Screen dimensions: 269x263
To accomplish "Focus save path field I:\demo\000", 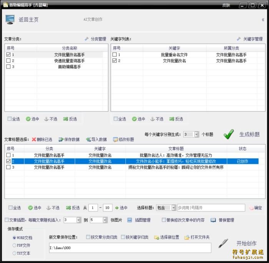I will pos(130,248).
